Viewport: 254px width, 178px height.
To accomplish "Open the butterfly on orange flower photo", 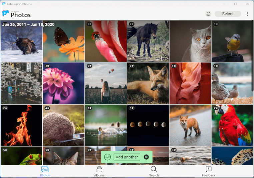I will pos(64,41).
